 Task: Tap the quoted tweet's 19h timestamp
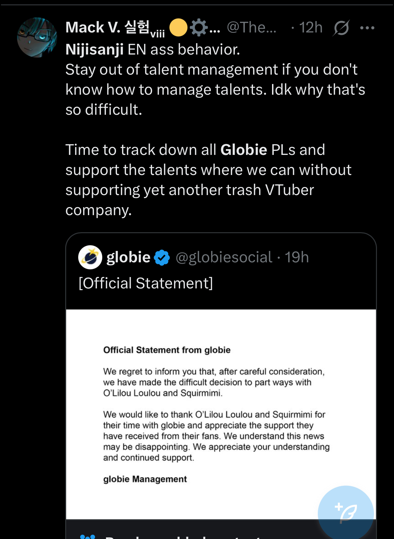click(297, 257)
